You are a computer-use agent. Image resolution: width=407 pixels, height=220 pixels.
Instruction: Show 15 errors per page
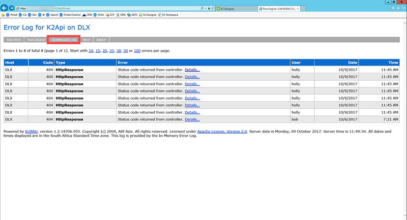[98, 51]
